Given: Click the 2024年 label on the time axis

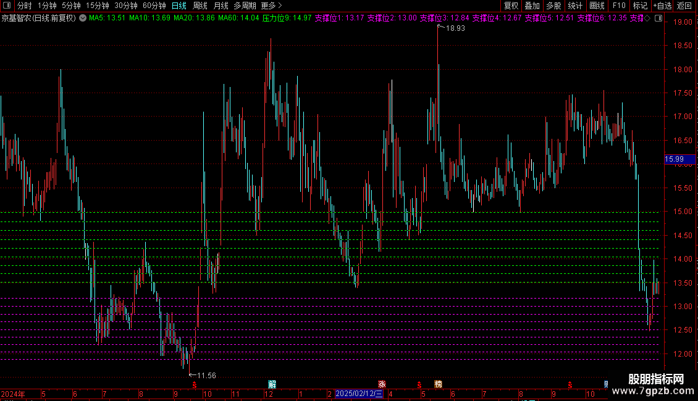Looking at the screenshot, I should (x=13, y=394).
